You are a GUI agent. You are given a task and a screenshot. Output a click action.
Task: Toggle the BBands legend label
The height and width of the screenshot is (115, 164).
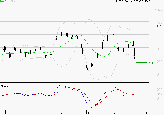pyautogui.click(x=15, y=2)
